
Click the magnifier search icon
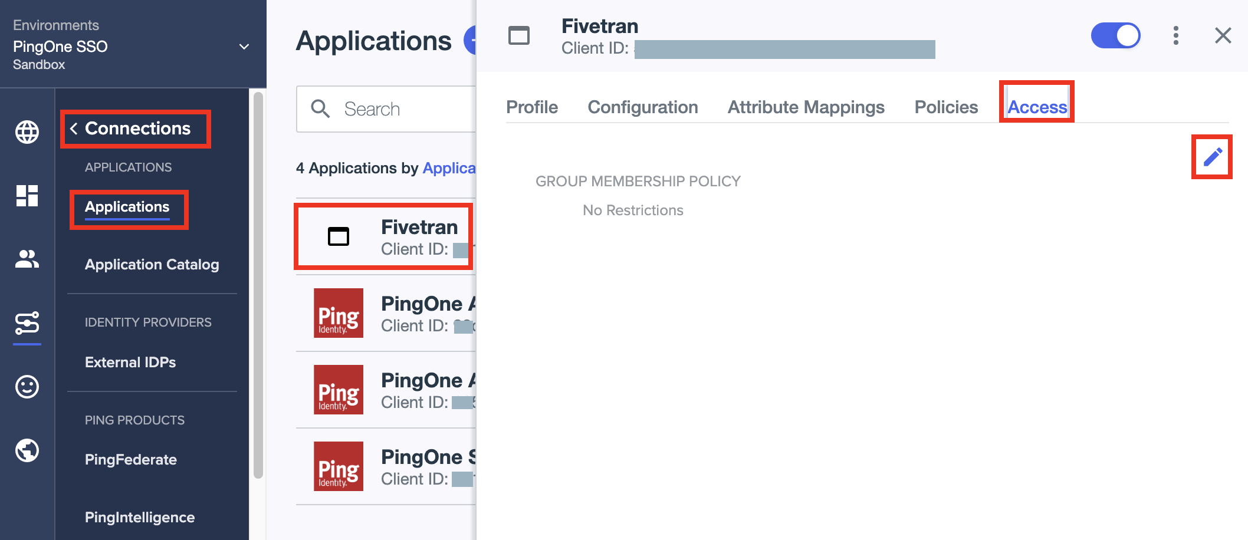tap(320, 108)
